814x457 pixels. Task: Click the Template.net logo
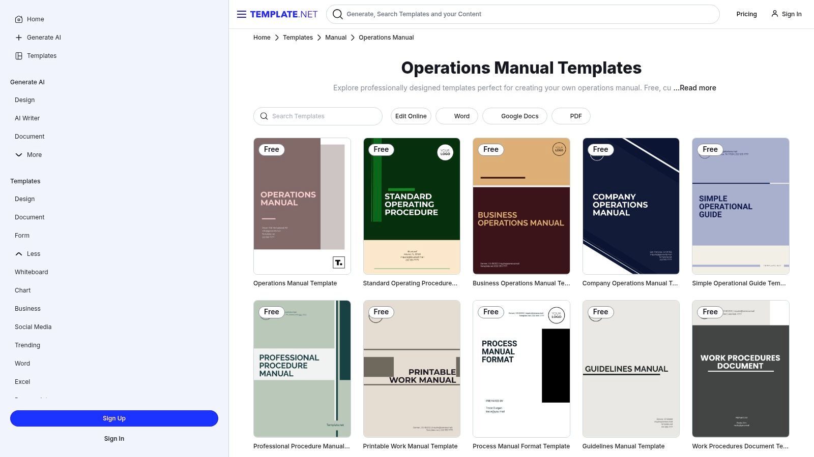(x=283, y=14)
